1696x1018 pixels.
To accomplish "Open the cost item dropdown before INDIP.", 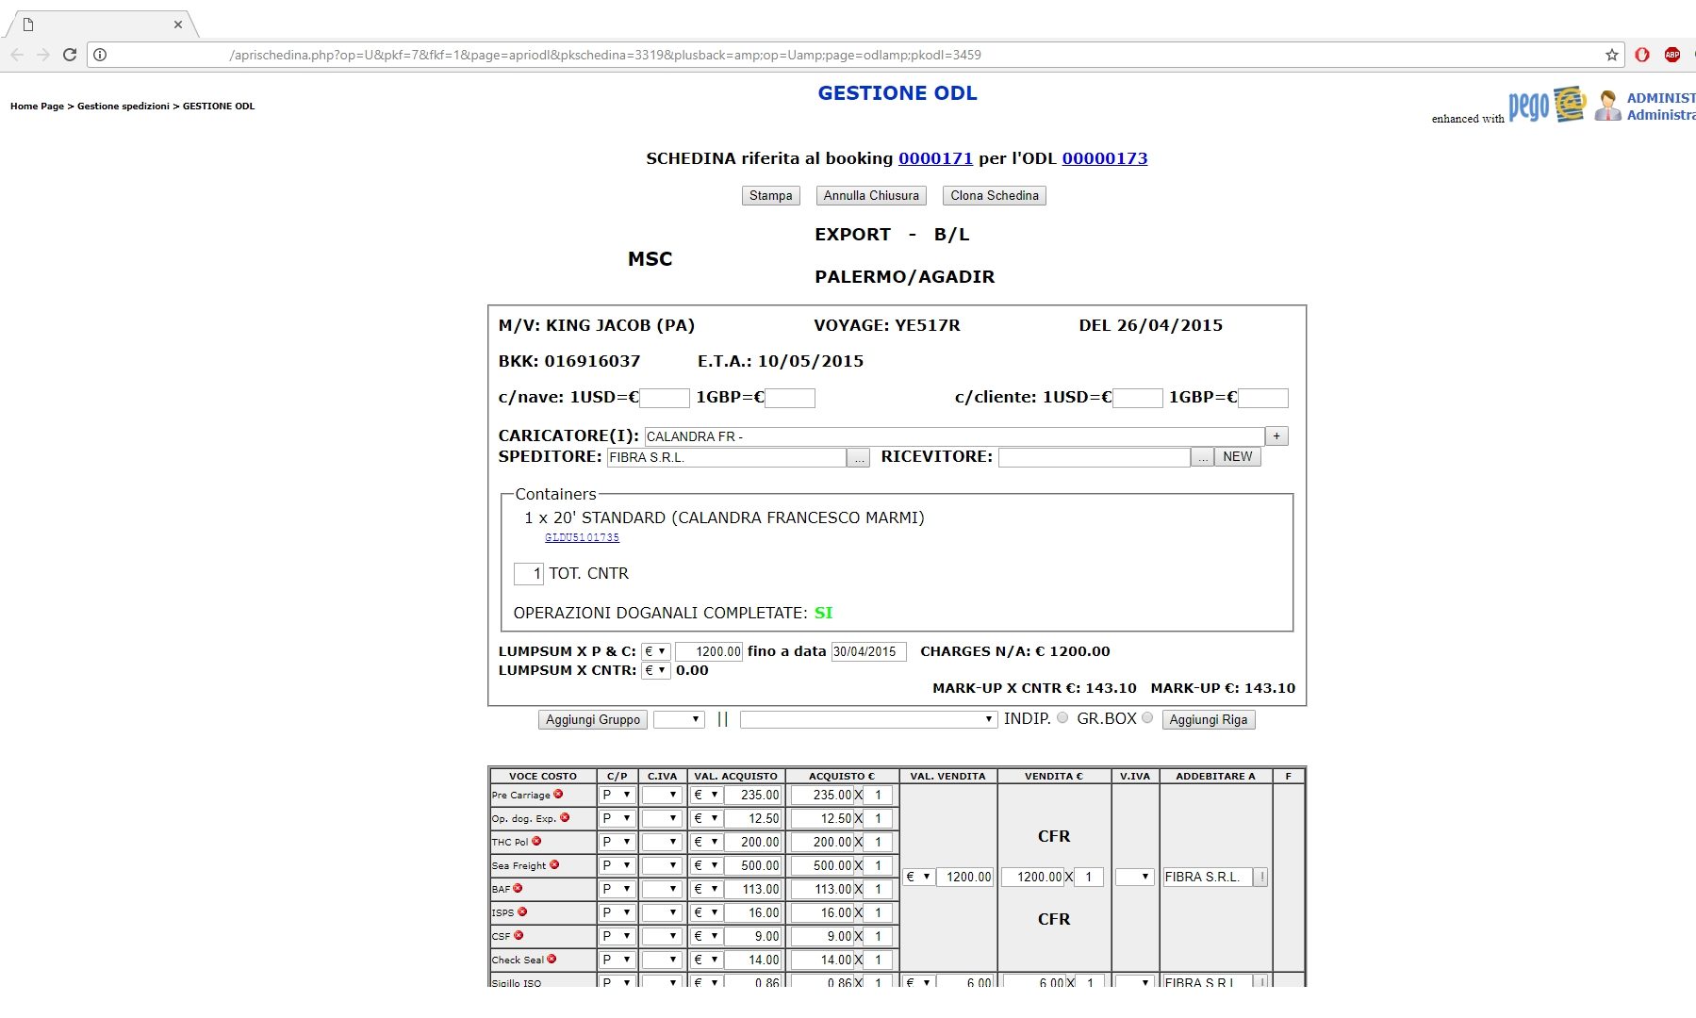I will (868, 719).
